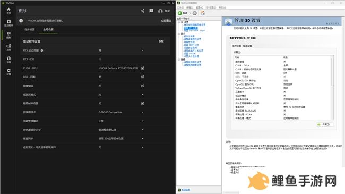Click Restore button beside driver settings heading

(161, 41)
